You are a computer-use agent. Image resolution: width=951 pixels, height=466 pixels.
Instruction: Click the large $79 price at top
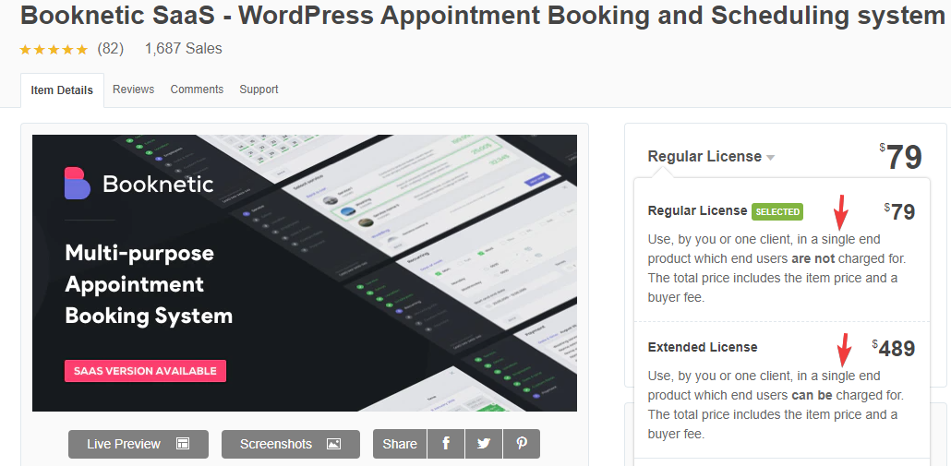pos(900,157)
